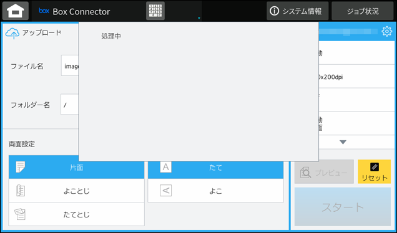Choose たて portrait orientation
The height and width of the screenshot is (233, 397).
tap(216, 168)
